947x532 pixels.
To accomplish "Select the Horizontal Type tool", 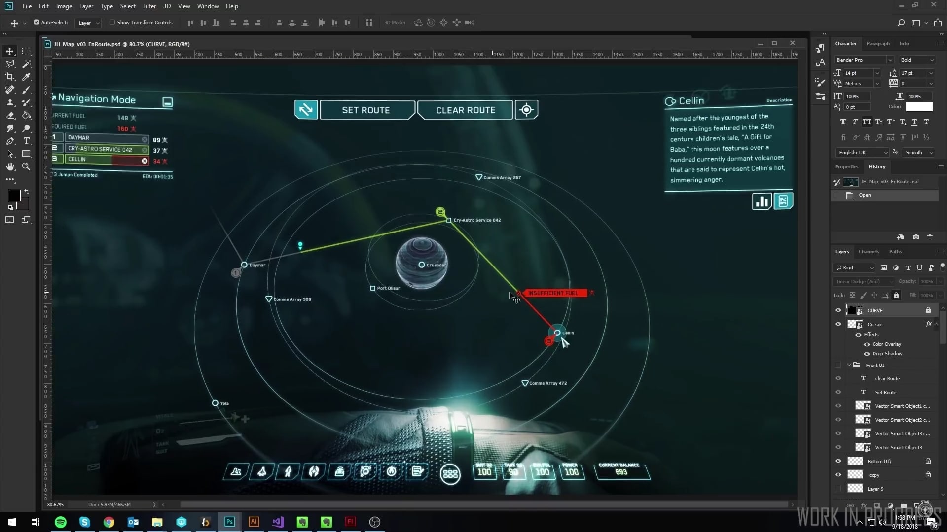I will tap(27, 141).
